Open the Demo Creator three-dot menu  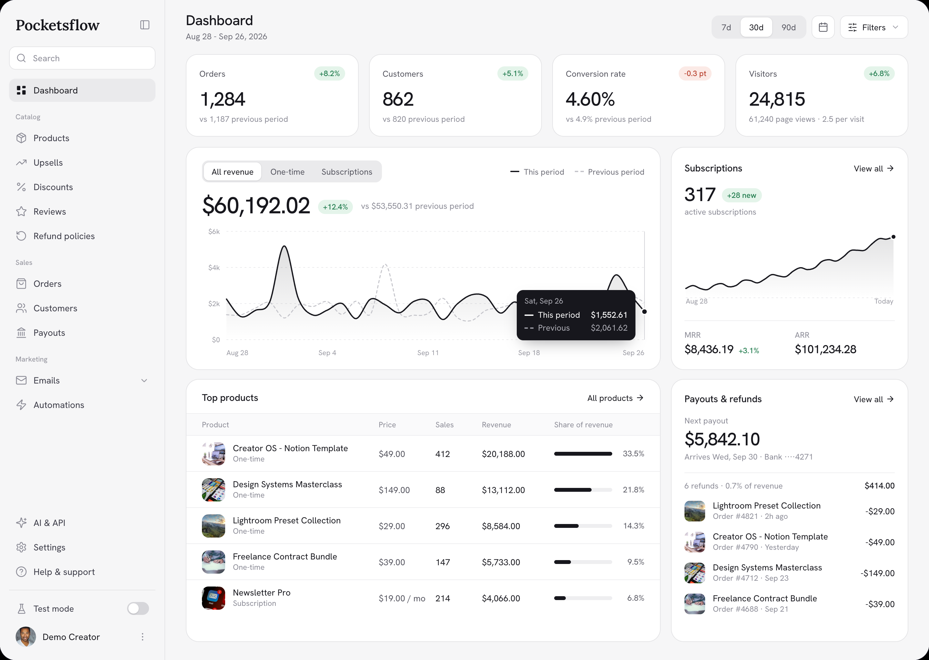click(142, 637)
